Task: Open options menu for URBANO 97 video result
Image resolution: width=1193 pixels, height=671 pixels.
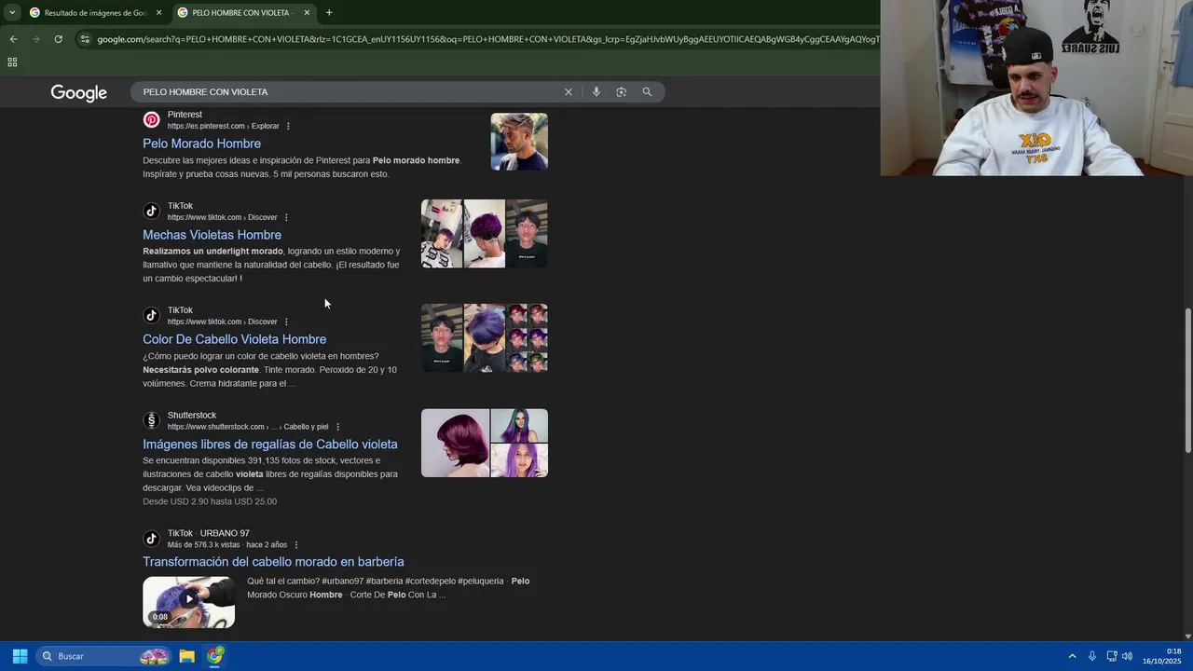Action: point(296,545)
